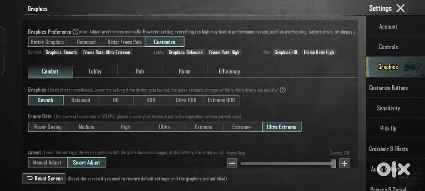Set frame rate to Power Saving
Viewport: 425px width, 191px height.
(48, 127)
